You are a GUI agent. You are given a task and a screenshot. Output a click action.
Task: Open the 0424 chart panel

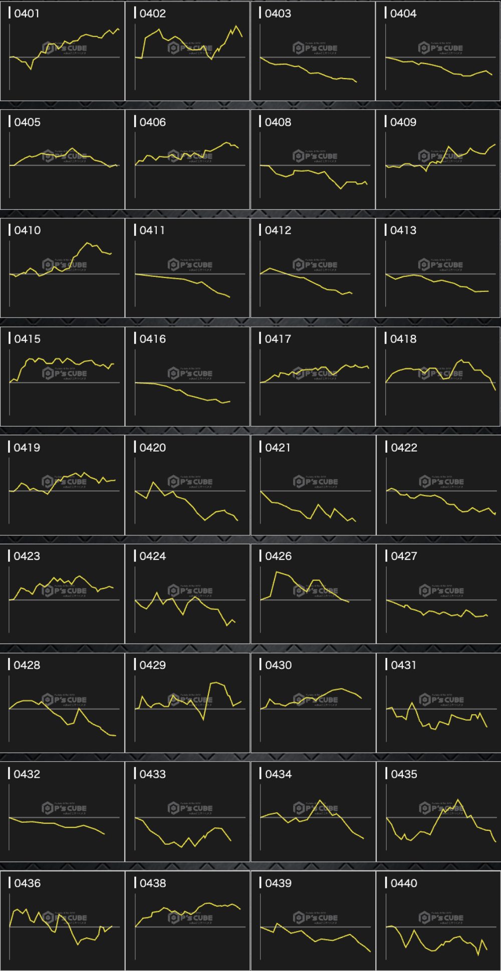tap(188, 594)
